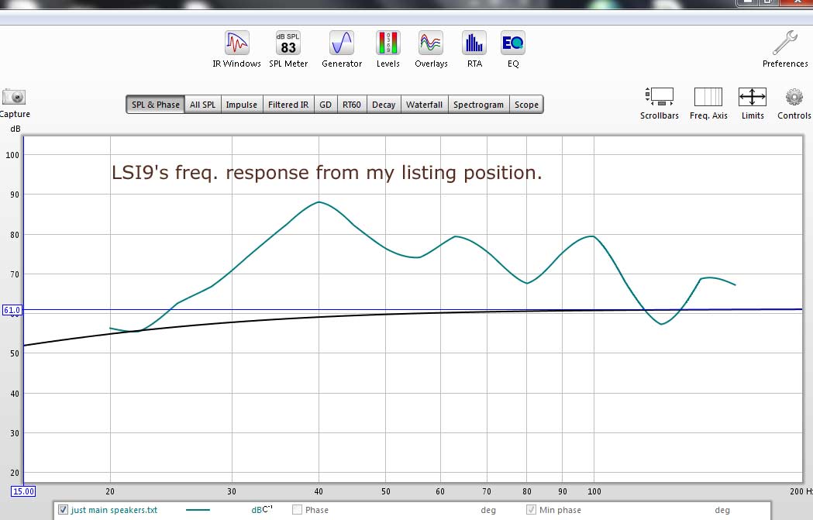Switch to the Decay tab
The width and height of the screenshot is (813, 520).
pos(384,104)
